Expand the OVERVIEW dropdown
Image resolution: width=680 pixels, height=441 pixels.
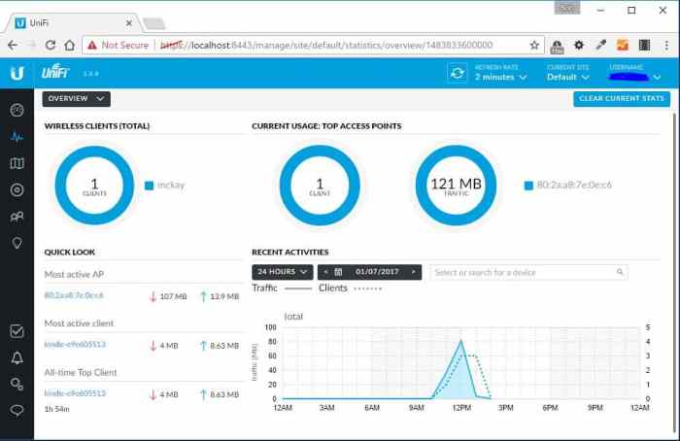[77, 99]
